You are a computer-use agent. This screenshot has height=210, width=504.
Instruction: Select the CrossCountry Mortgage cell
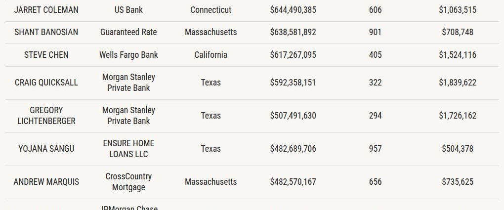click(128, 182)
